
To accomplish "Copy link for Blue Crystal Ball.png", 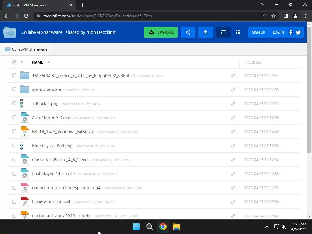I will [x=233, y=146].
